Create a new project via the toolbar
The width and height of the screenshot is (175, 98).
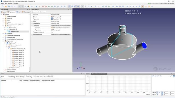(x=3, y=7)
